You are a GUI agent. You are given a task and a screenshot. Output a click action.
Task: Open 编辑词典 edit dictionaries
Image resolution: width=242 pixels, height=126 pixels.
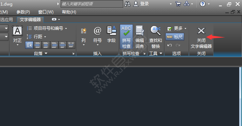pos(140,37)
